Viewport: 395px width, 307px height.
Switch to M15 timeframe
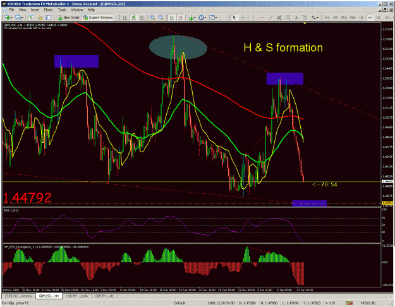click(x=344, y=18)
